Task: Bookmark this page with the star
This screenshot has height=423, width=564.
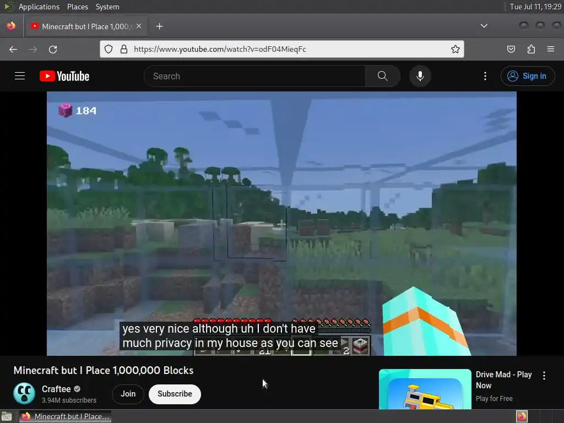Action: [455, 49]
